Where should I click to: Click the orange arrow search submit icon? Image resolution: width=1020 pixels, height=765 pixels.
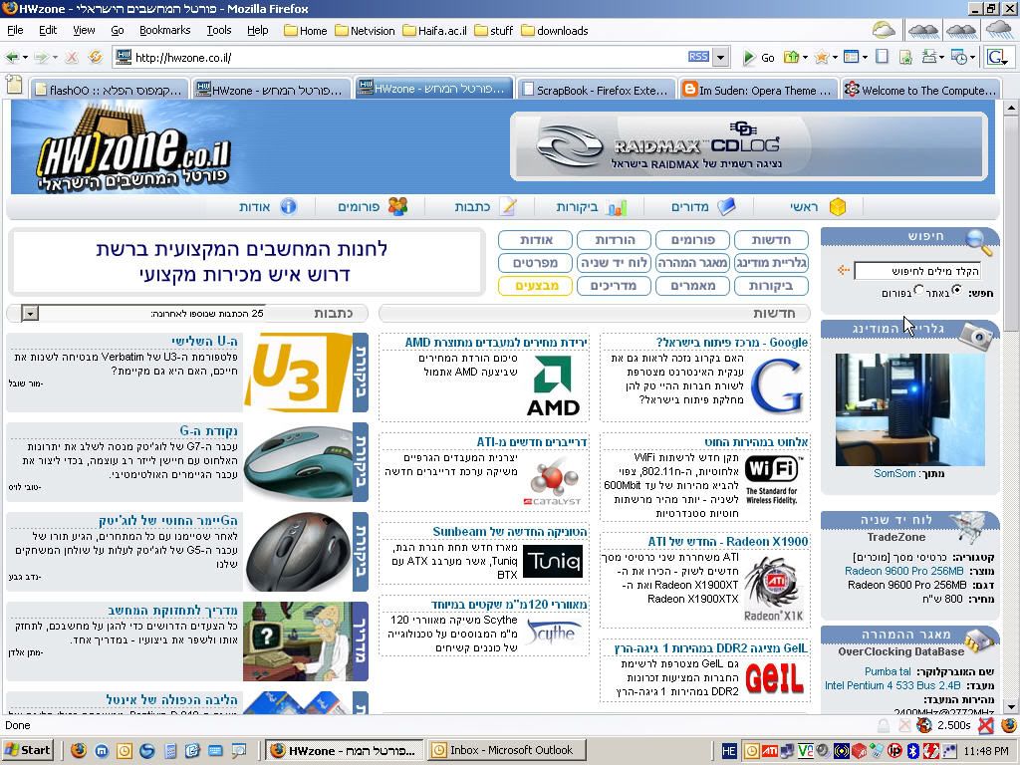(x=844, y=270)
